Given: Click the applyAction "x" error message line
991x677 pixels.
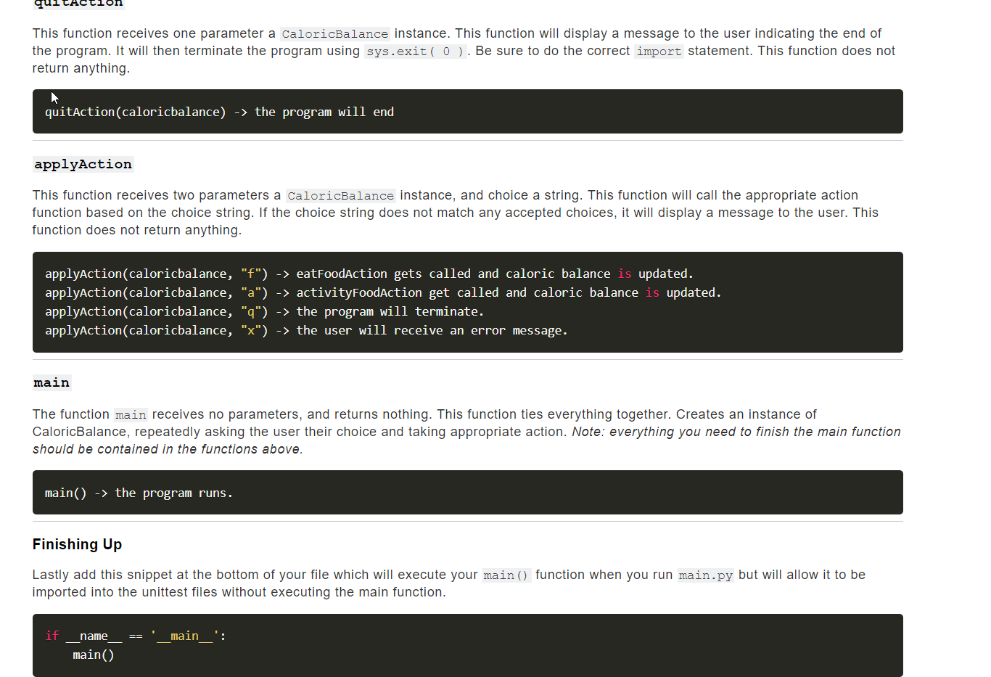Looking at the screenshot, I should pos(306,330).
